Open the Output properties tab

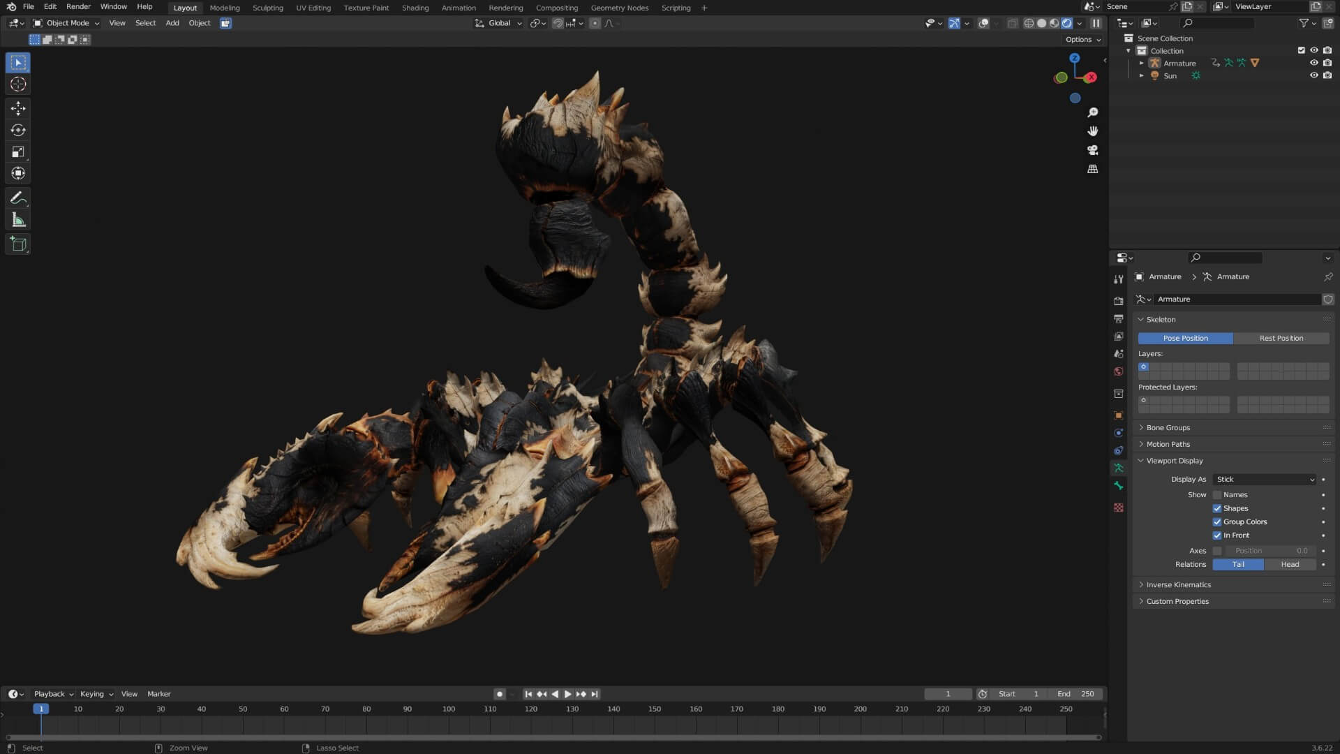tap(1119, 318)
